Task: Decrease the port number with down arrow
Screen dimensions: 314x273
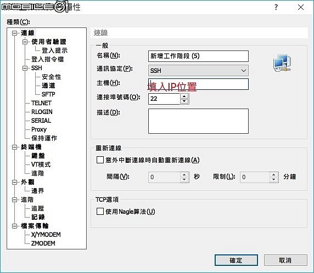Action: [184, 101]
